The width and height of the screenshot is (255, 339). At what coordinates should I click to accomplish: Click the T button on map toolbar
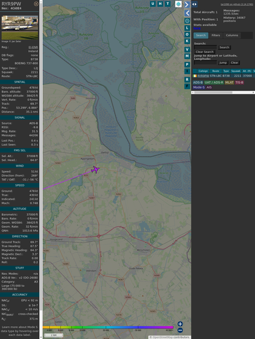(167, 4)
